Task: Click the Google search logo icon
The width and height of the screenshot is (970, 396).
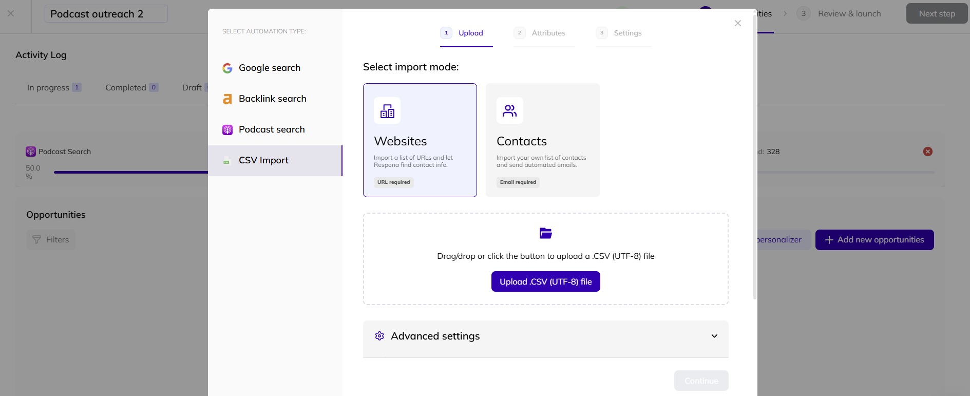Action: pyautogui.click(x=227, y=68)
